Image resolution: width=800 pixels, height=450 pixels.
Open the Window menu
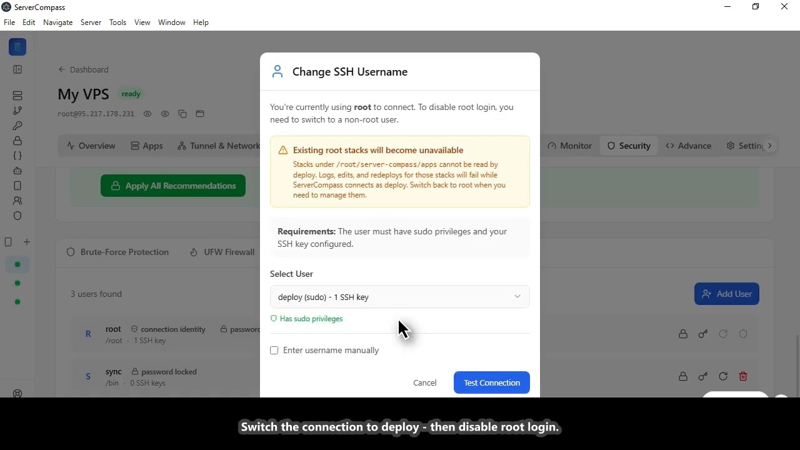coord(171,22)
